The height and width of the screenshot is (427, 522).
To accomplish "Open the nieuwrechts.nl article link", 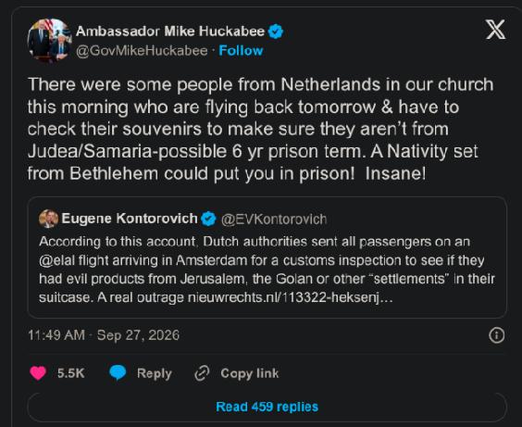I will (x=291, y=297).
